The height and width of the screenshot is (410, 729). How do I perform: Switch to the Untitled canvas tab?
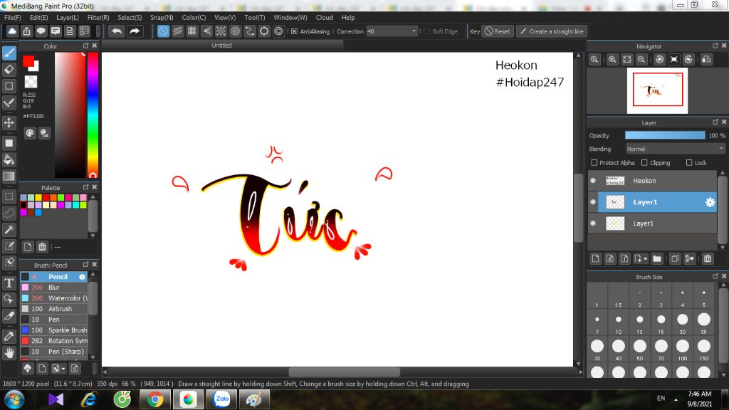(222, 45)
